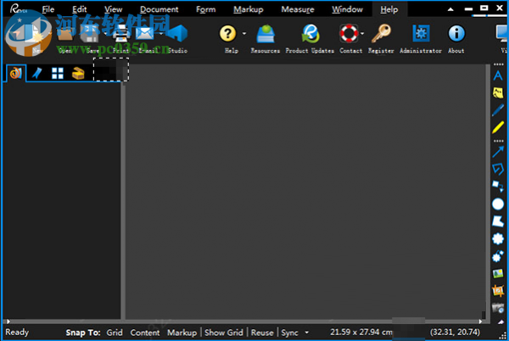
Task: Switch to the Thumbnails grid panel tab
Action: coord(58,73)
